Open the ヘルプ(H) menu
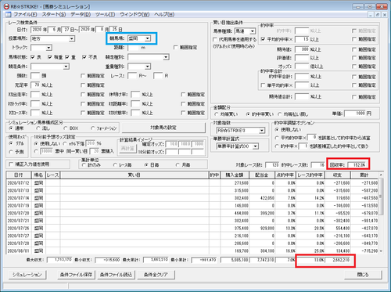 (164, 15)
